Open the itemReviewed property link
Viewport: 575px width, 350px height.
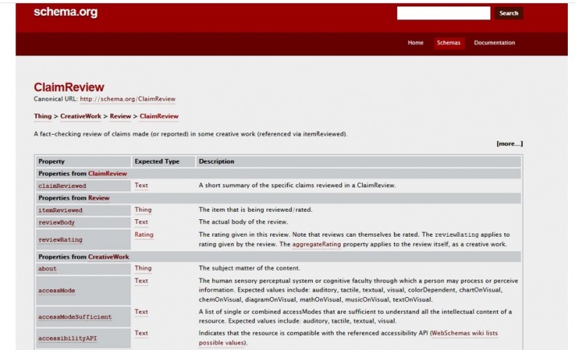60,210
